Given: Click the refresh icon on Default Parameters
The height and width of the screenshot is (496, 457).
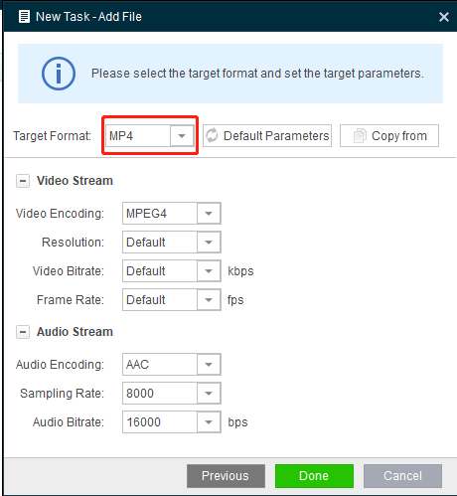Looking at the screenshot, I should pos(212,135).
